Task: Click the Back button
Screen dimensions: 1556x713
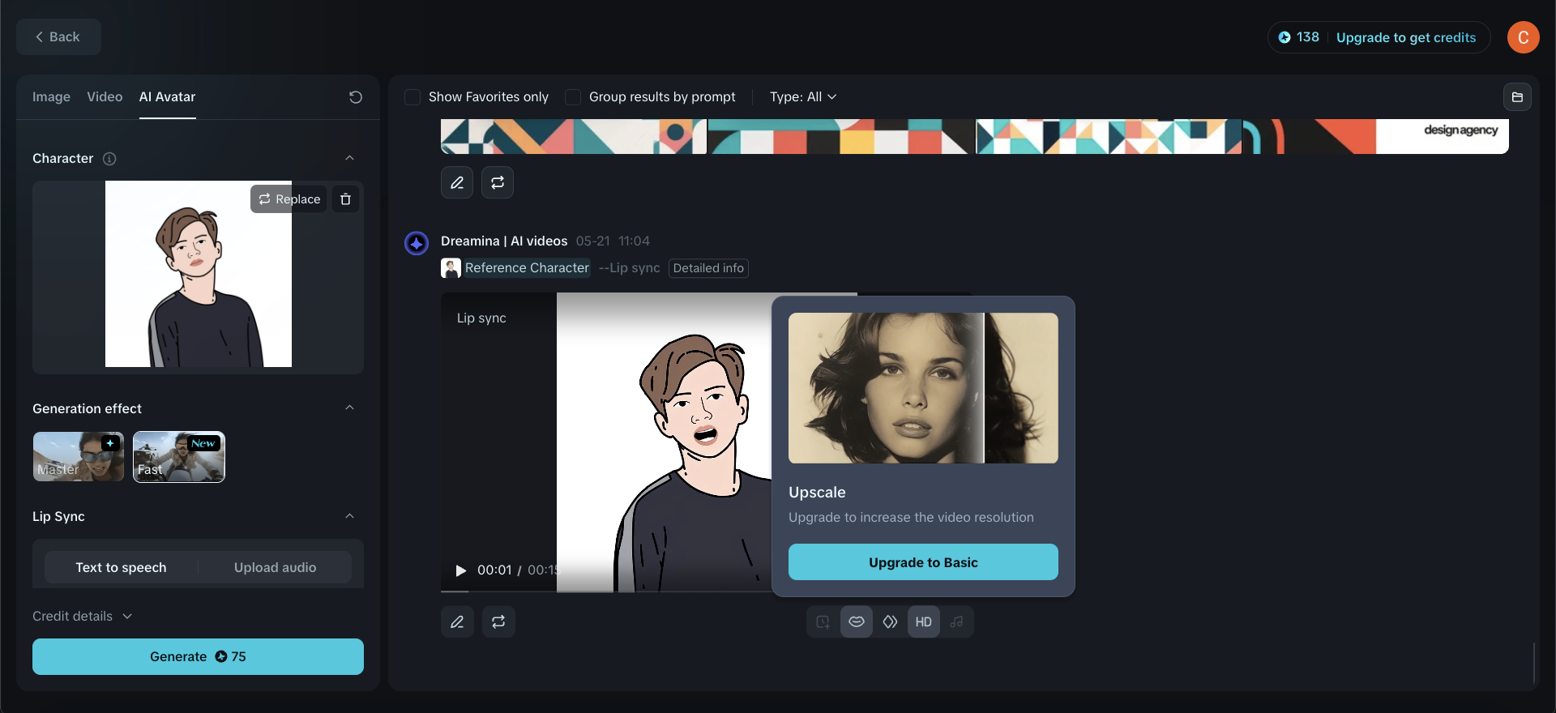Action: point(58,37)
